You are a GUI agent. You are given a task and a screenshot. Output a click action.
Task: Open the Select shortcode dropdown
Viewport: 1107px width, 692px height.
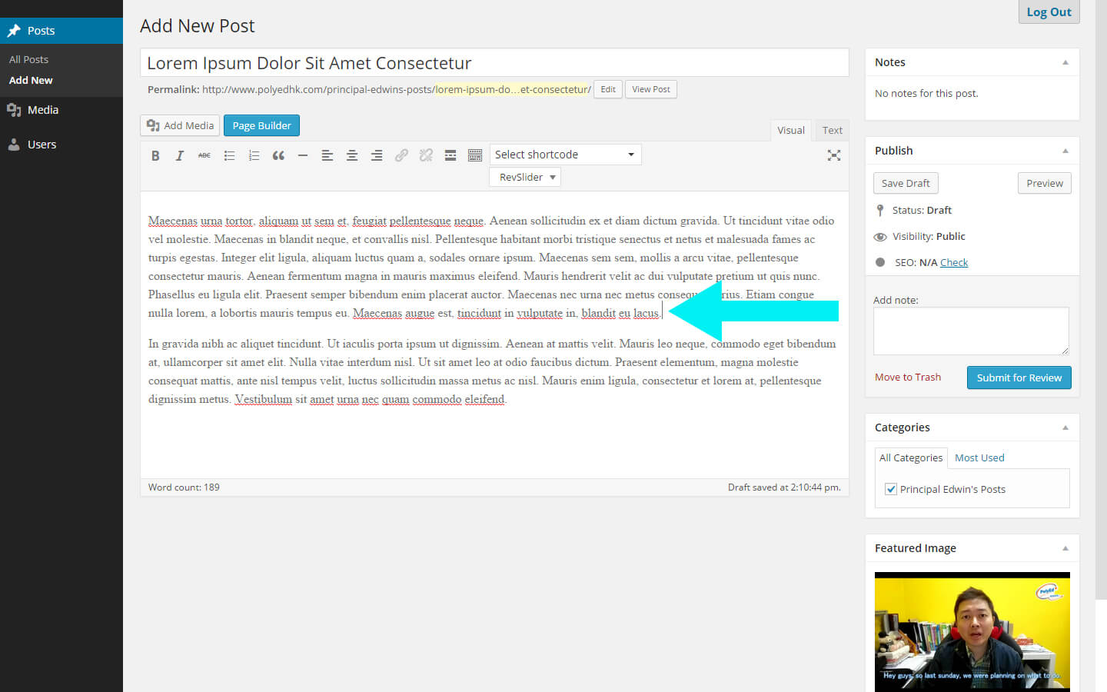click(x=565, y=155)
